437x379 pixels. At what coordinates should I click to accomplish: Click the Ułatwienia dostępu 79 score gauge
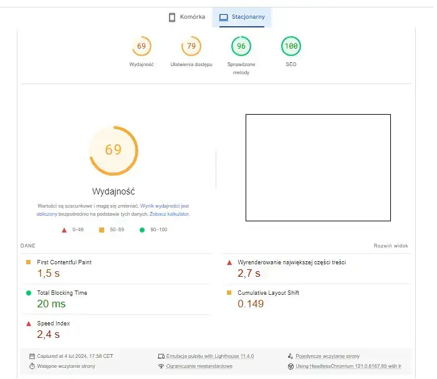(191, 47)
